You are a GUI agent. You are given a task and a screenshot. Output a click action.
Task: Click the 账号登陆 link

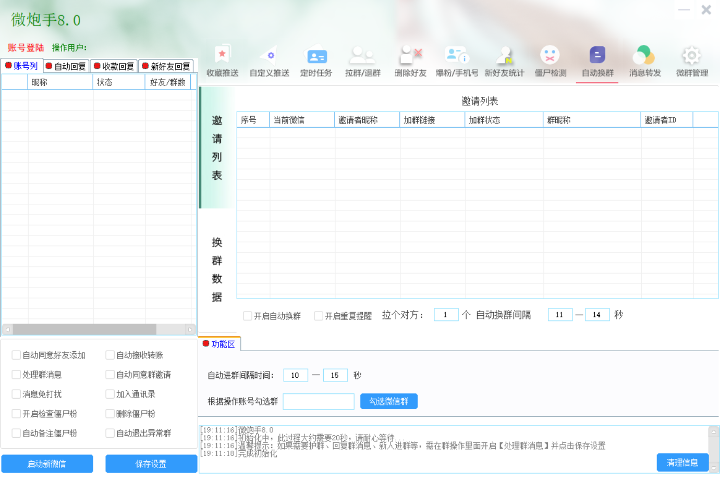coord(26,47)
